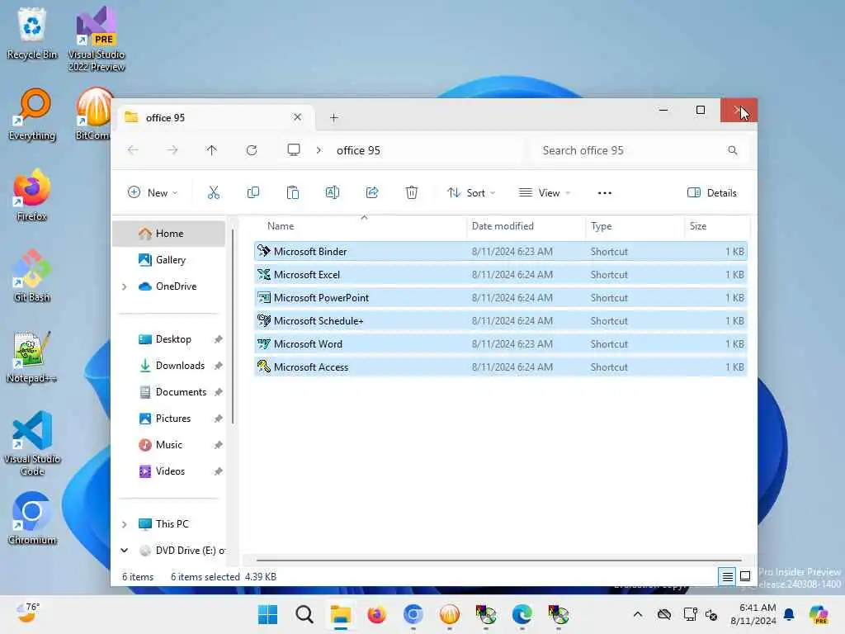The width and height of the screenshot is (845, 634).
Task: Switch to details list view layout
Action: click(x=727, y=576)
